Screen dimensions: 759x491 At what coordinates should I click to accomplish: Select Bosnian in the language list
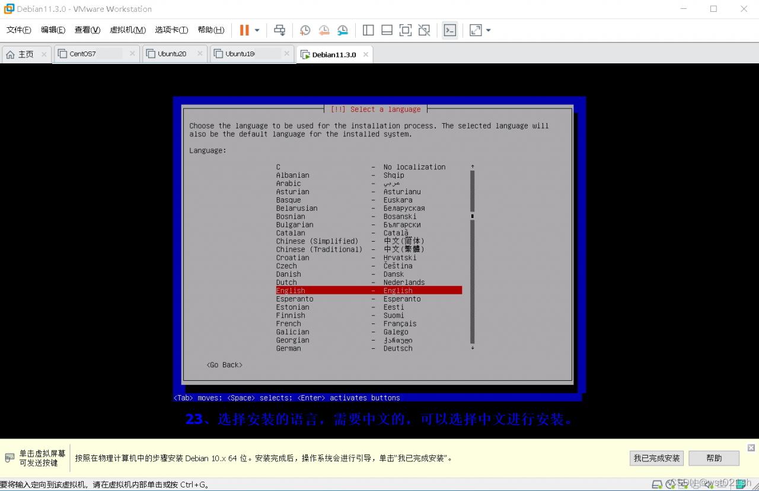pos(369,217)
